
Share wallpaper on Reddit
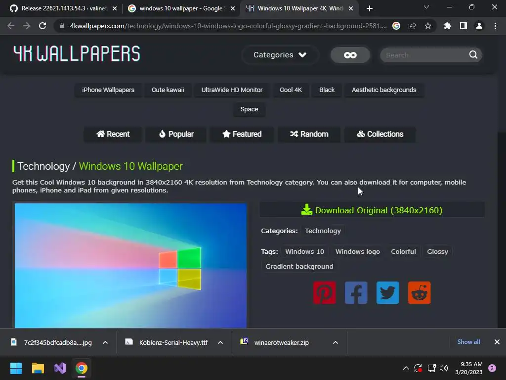[x=419, y=293]
